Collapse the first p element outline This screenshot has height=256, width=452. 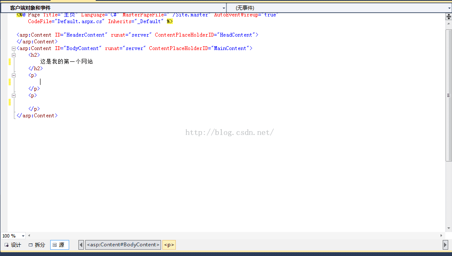(13, 75)
